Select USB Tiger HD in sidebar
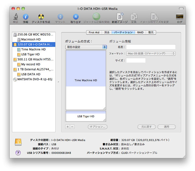Screen dimensions: 195x171 [x=34, y=54]
